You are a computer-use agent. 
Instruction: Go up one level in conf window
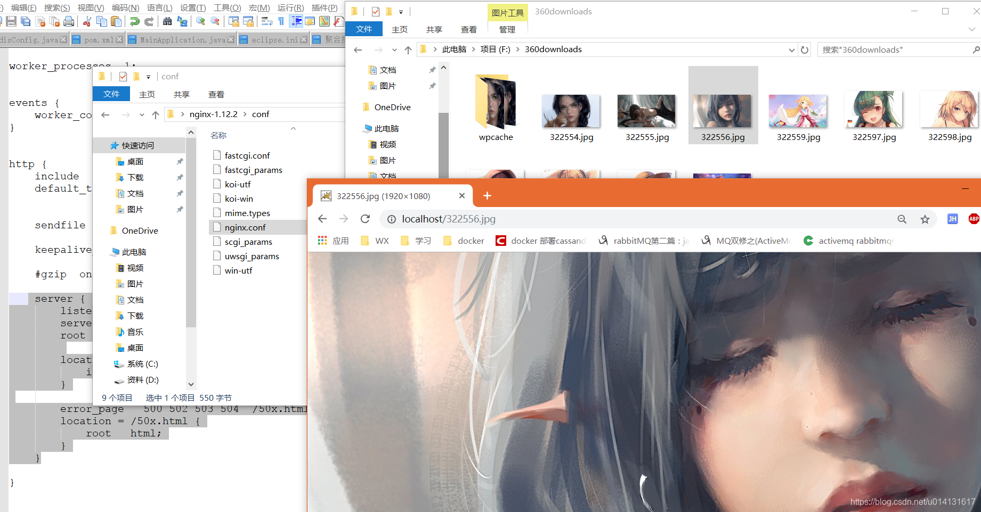click(x=155, y=114)
